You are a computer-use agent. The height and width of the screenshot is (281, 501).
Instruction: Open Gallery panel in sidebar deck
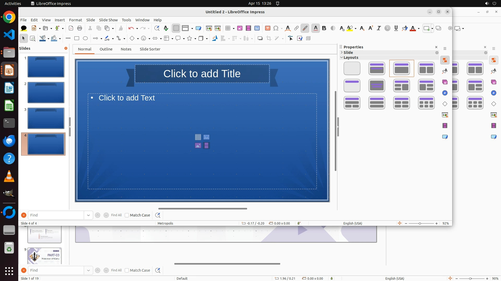pyautogui.click(x=445, y=82)
